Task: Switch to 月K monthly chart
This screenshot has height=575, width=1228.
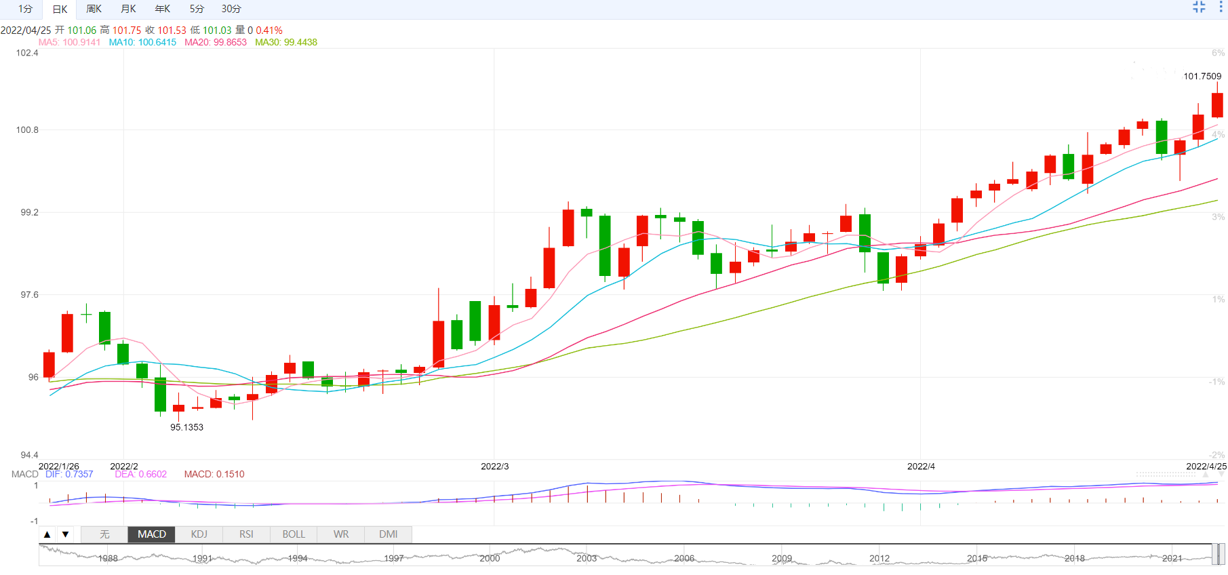Action: 128,9
